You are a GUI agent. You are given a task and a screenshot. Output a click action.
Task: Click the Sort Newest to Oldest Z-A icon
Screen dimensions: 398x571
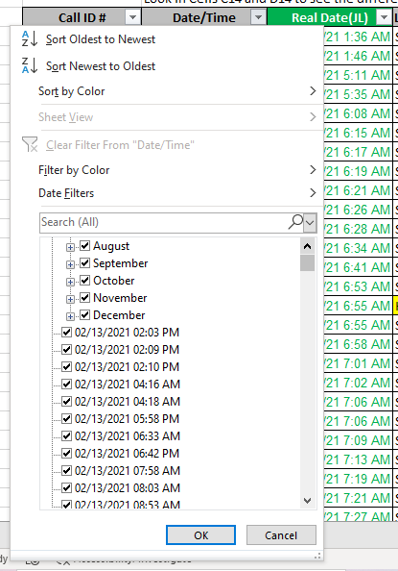[x=30, y=65]
